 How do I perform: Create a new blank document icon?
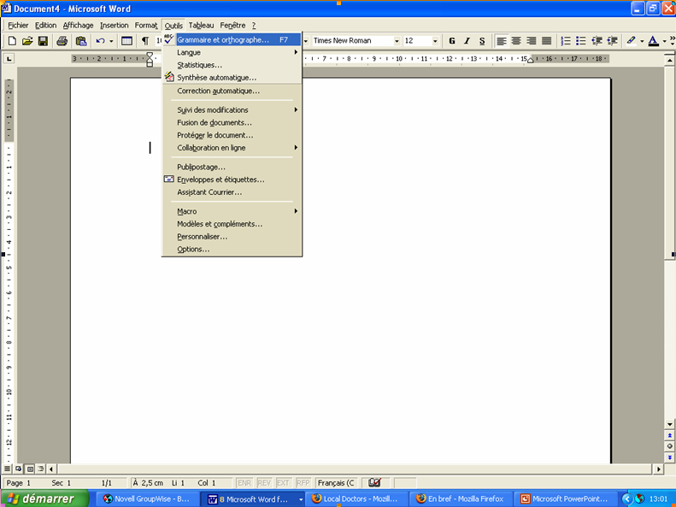pyautogui.click(x=12, y=41)
